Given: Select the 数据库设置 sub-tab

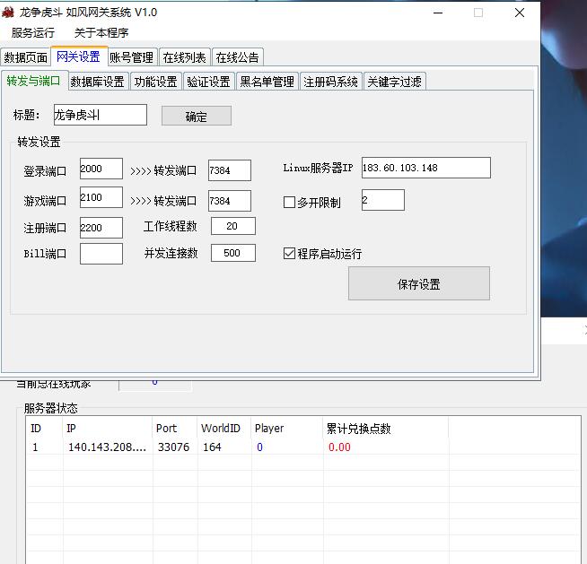Looking at the screenshot, I should [x=97, y=82].
